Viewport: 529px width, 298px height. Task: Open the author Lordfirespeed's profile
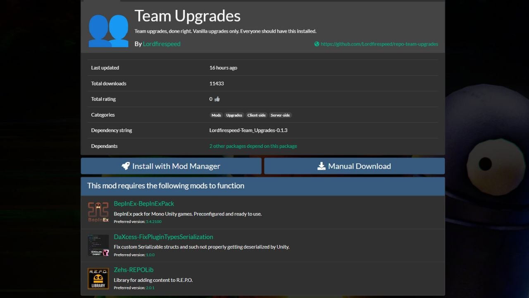coord(162,44)
